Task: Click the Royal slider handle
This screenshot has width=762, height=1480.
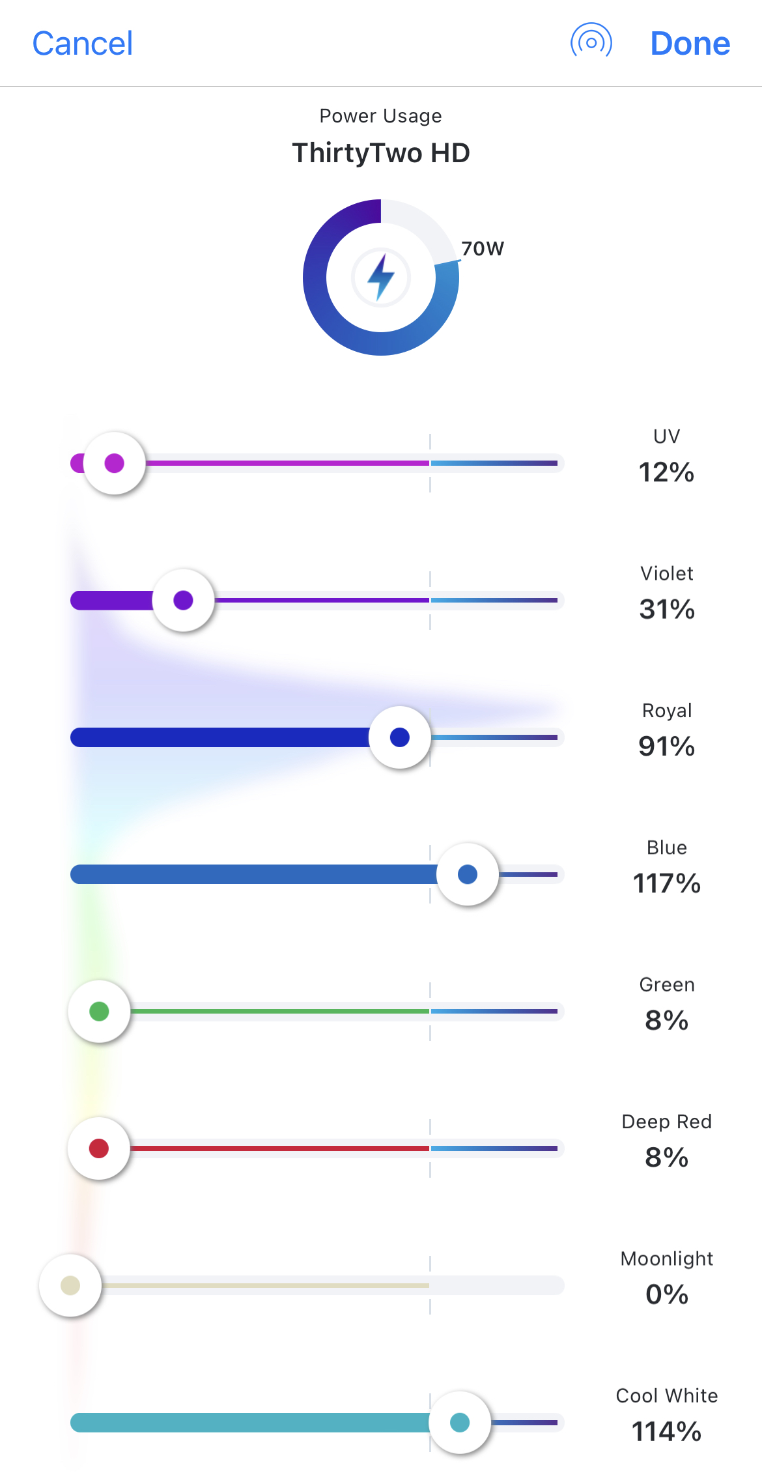Action: [x=399, y=737]
